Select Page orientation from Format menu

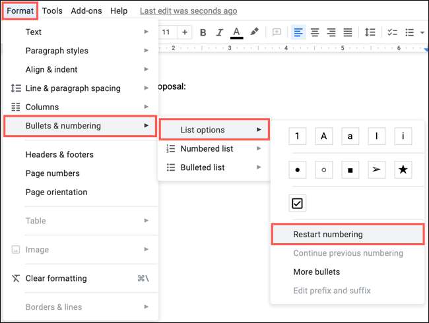click(x=56, y=192)
